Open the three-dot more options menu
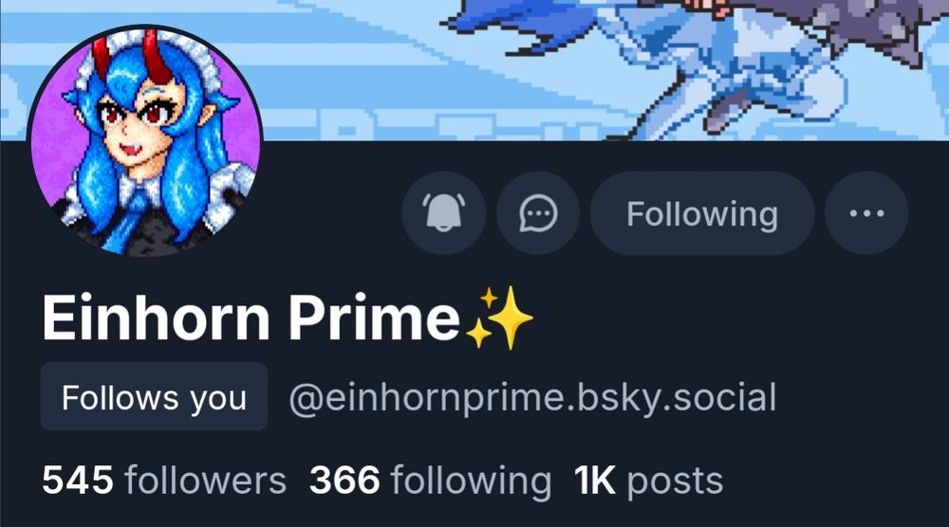Image resolution: width=949 pixels, height=527 pixels. 866,213
